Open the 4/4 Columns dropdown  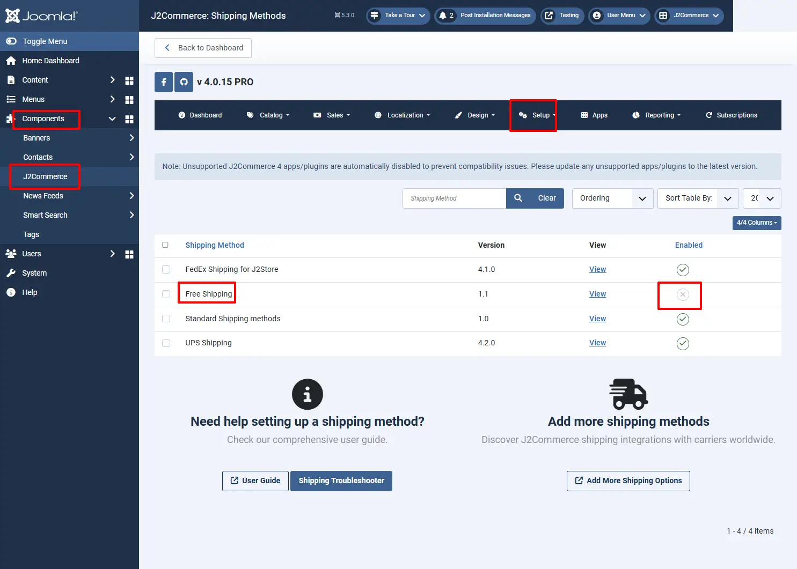(757, 223)
